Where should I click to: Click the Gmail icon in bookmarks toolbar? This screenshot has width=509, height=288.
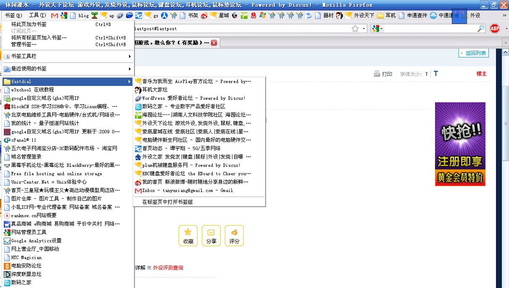pos(54,16)
